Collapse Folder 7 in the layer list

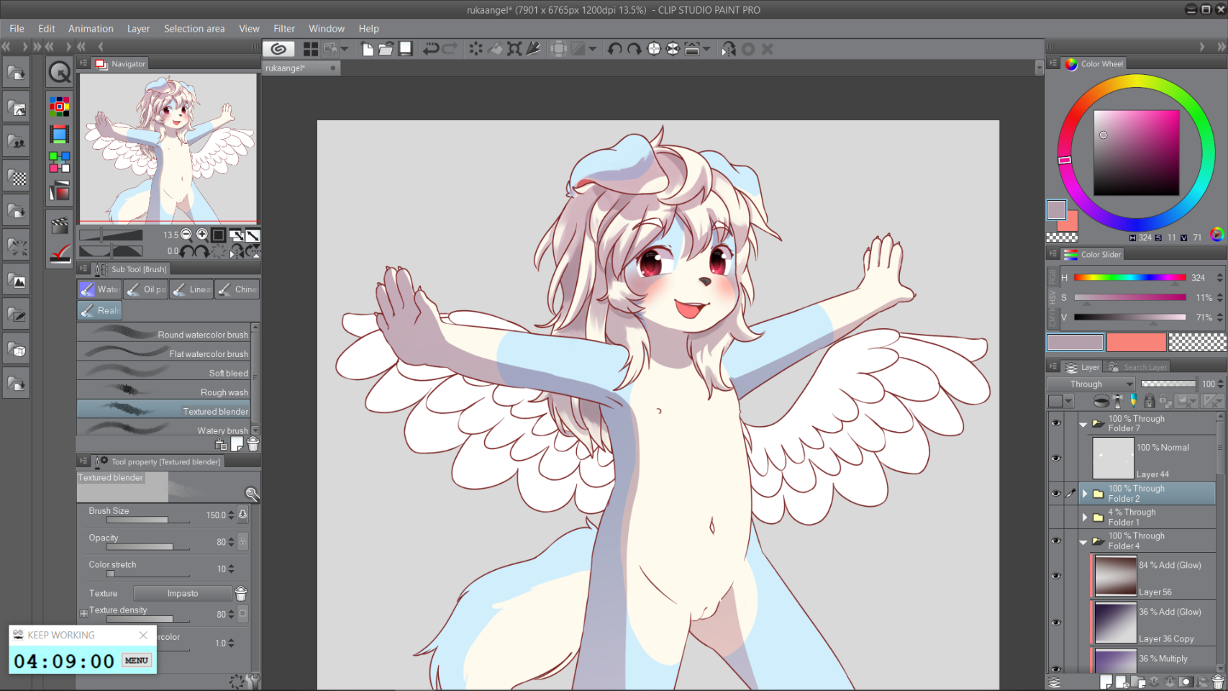click(1083, 424)
